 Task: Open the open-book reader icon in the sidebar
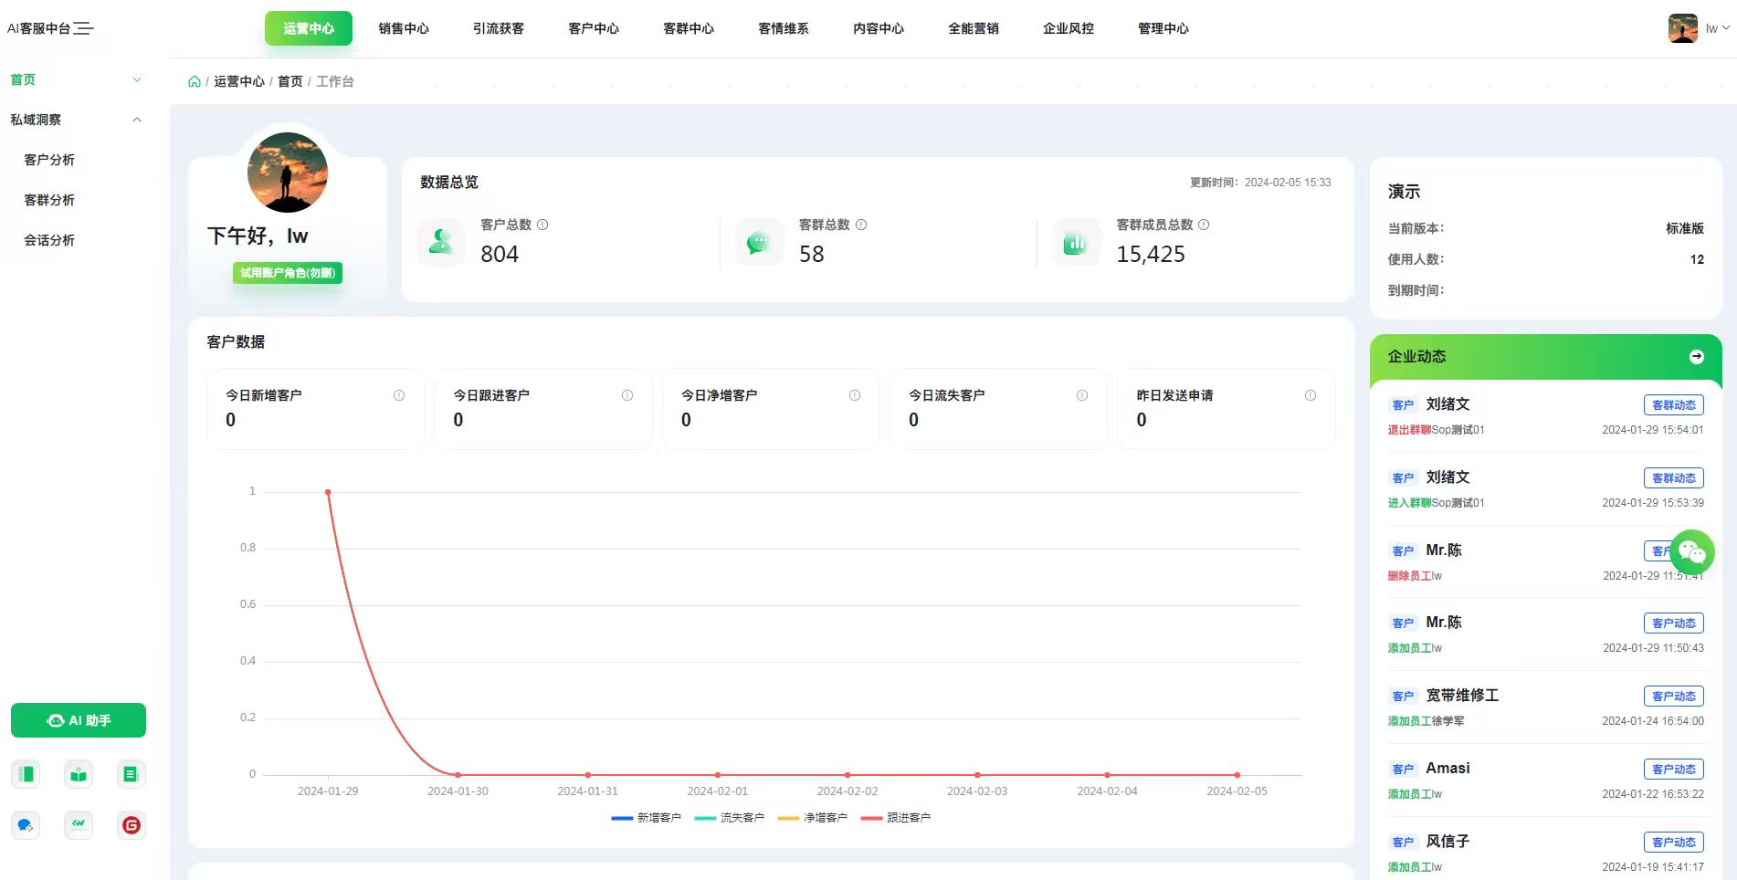79,774
